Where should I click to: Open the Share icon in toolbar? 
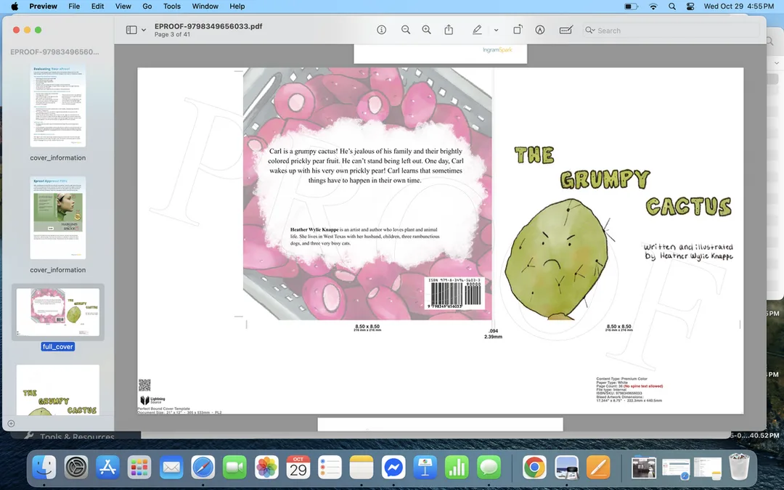(x=449, y=30)
